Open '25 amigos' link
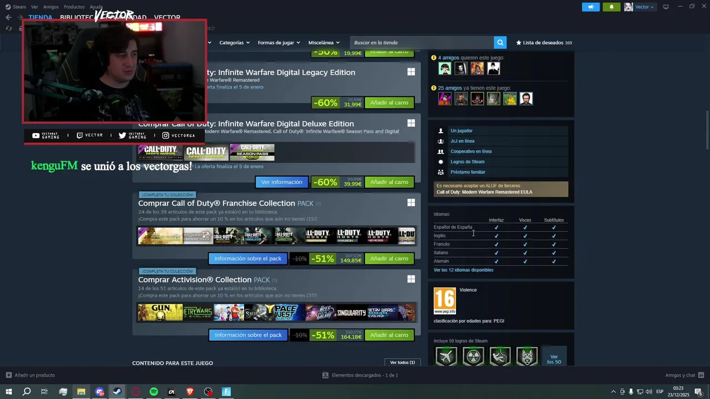710x399 pixels. 450,88
